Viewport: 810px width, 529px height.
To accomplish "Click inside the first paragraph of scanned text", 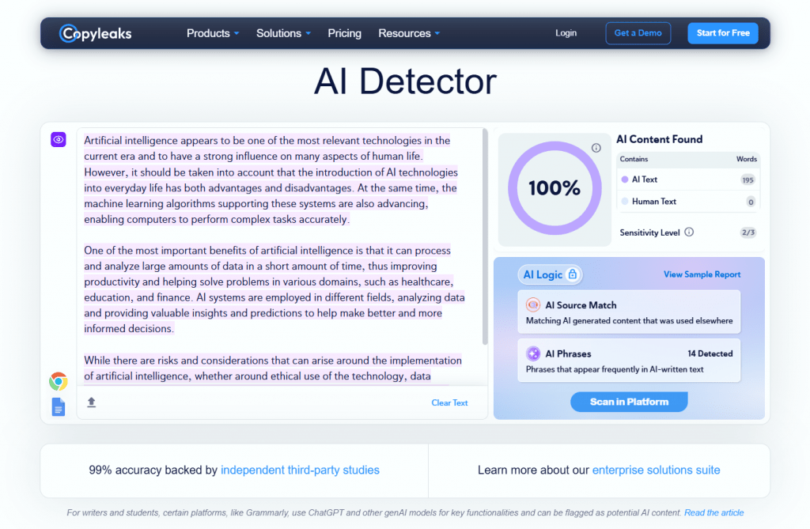I will pos(271,179).
